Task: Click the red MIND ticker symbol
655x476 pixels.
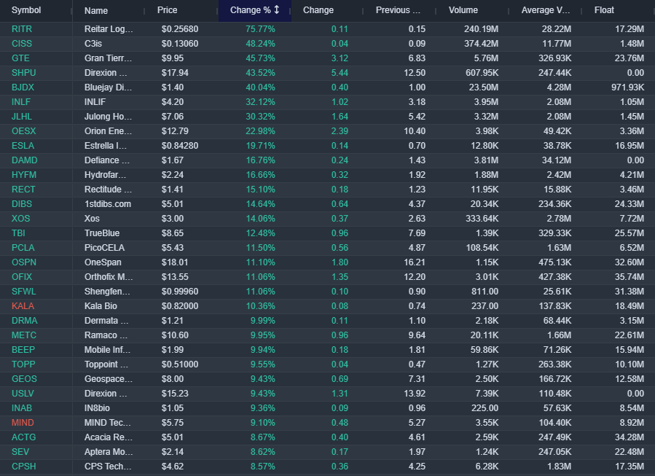Action: click(23, 423)
